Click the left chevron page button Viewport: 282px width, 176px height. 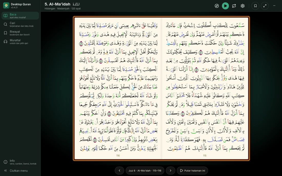click(119, 171)
